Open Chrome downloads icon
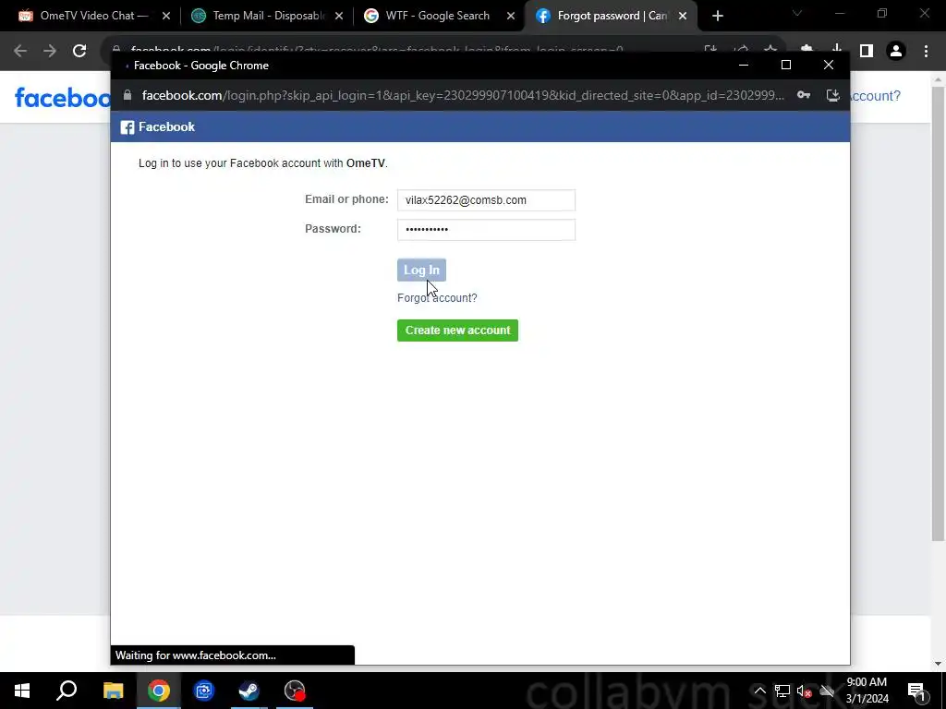946x709 pixels. pos(837,50)
